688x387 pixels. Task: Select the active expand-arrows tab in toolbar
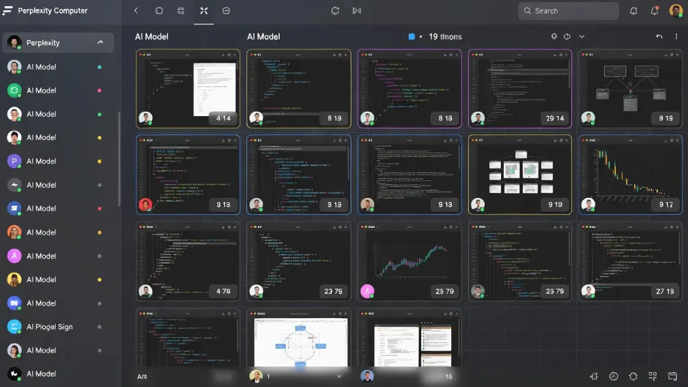[x=203, y=11]
